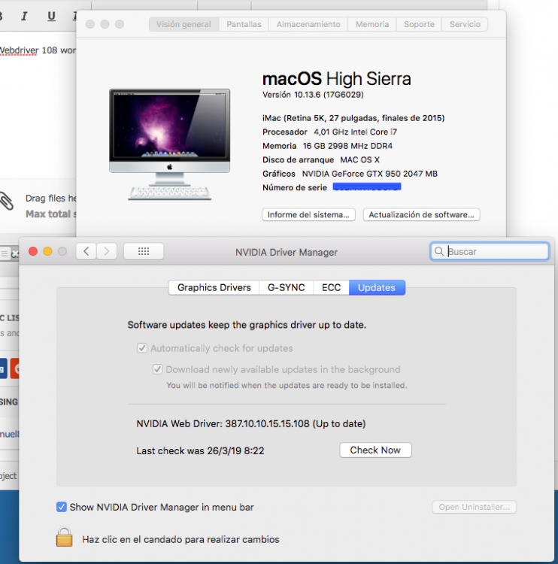Click the paperclip attachment icon
Image resolution: width=558 pixels, height=564 pixels.
point(6,201)
